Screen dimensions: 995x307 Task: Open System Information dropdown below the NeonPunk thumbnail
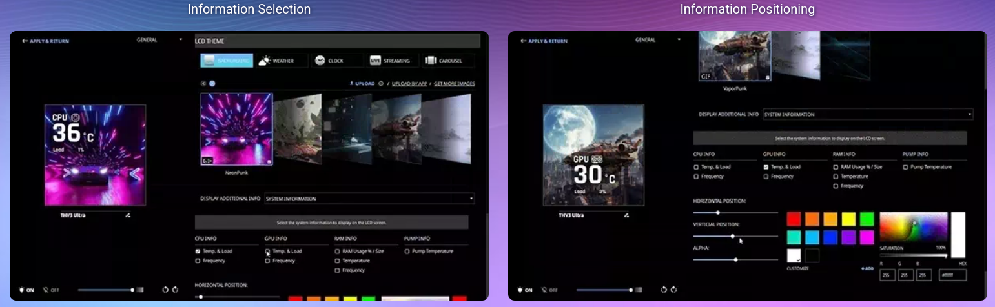click(x=369, y=199)
